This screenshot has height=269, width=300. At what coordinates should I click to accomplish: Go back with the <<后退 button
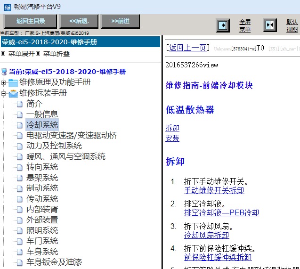point(79,21)
